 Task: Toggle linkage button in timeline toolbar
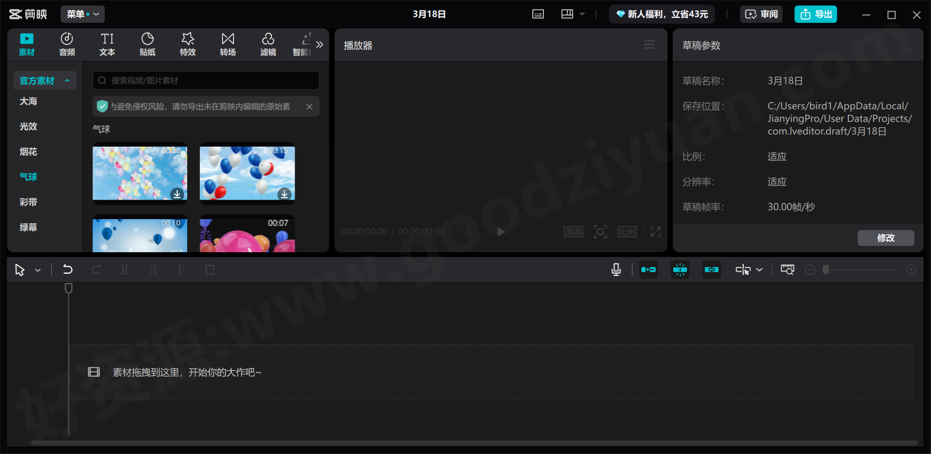tap(712, 270)
